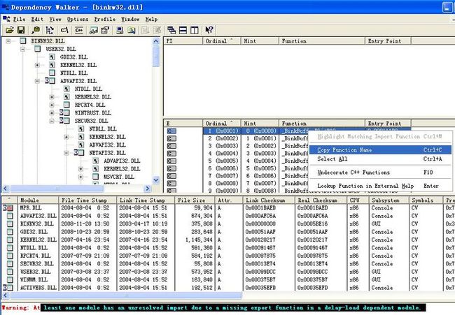The image size is (455, 315).
Task: Open the View menu
Action: point(55,19)
